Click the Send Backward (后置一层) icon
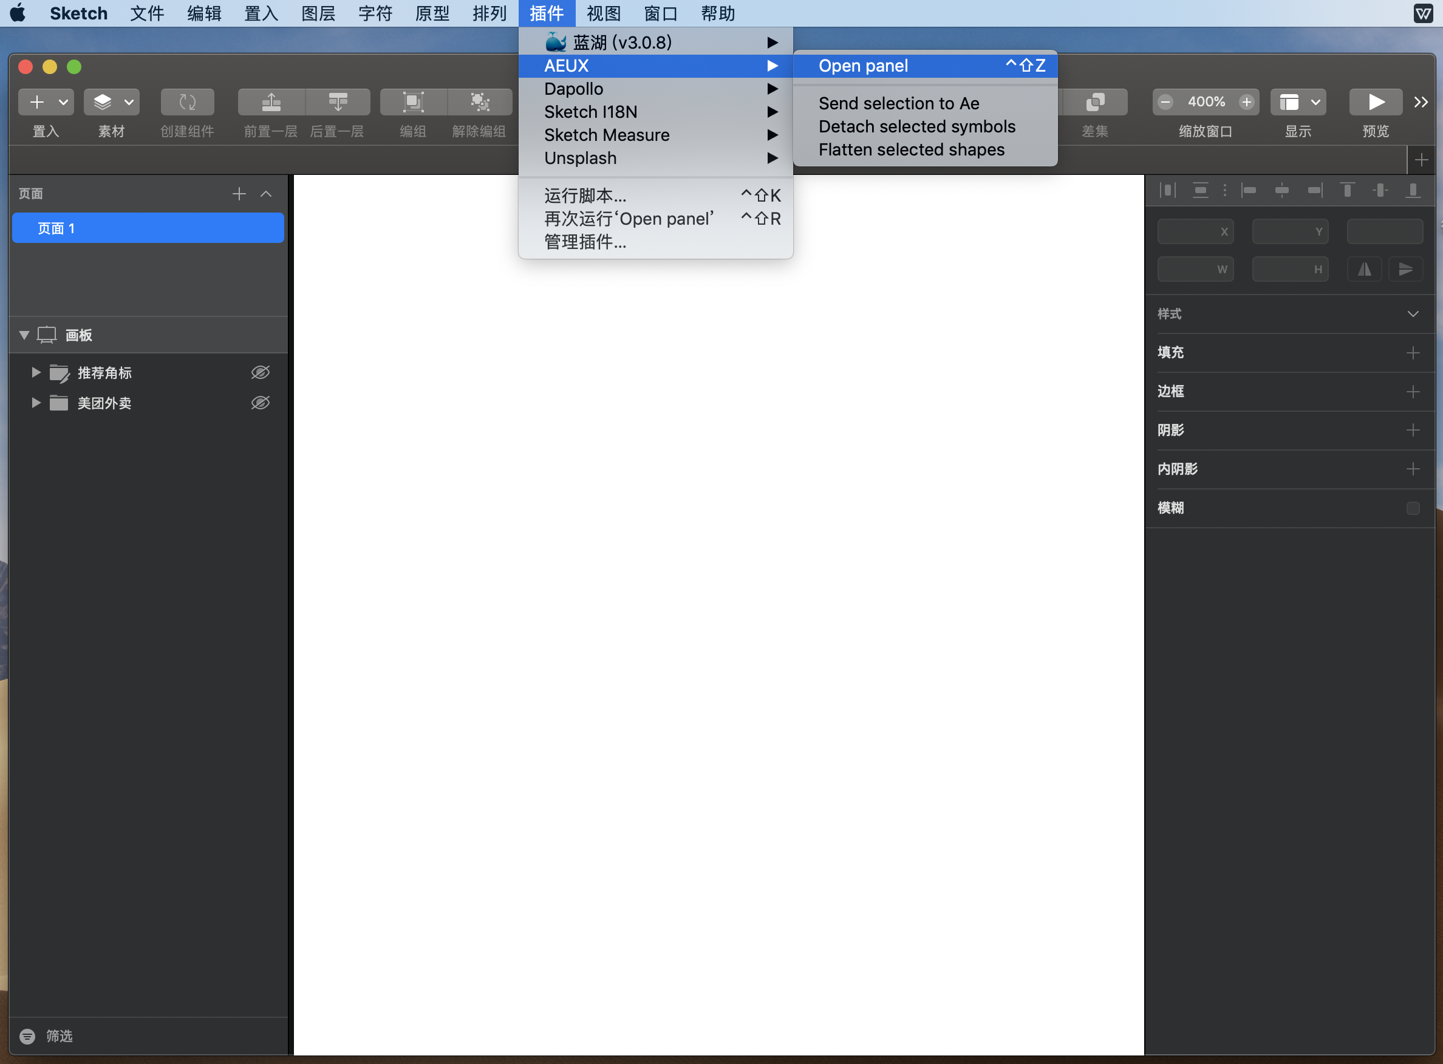Screen dimensions: 1443x1064 pos(338,102)
